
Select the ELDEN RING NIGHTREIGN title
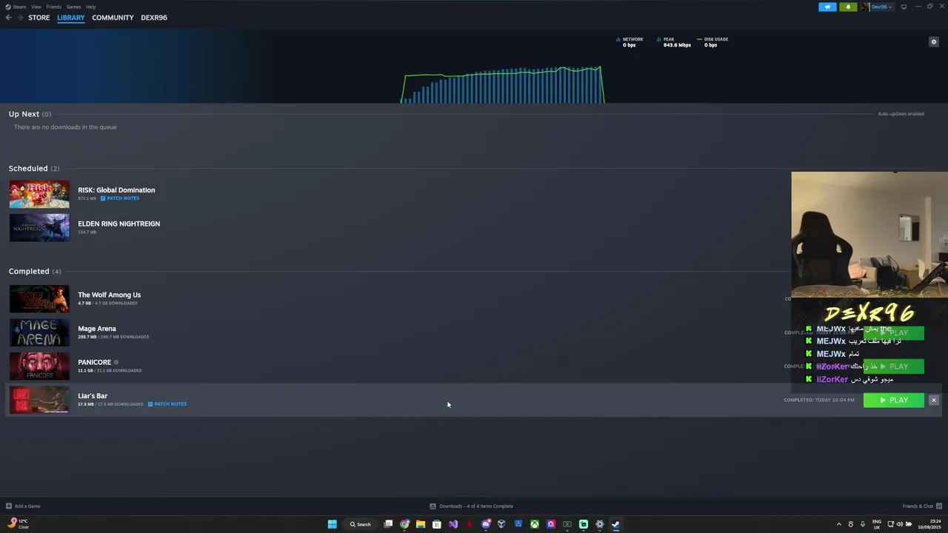tap(118, 224)
